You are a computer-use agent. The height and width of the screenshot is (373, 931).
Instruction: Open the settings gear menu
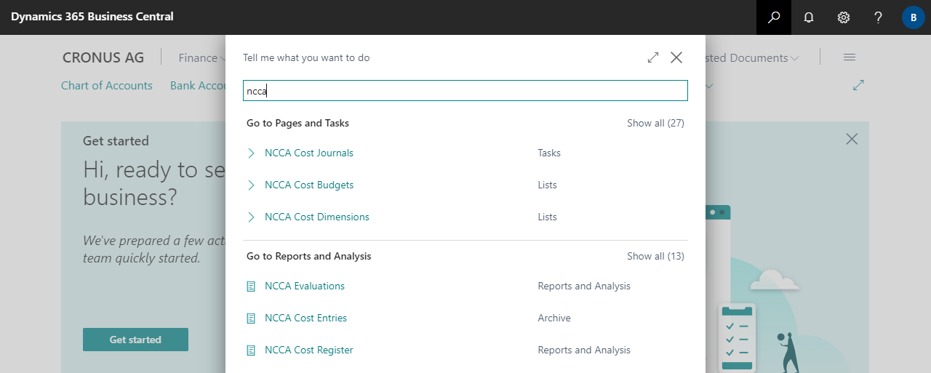[x=844, y=17]
